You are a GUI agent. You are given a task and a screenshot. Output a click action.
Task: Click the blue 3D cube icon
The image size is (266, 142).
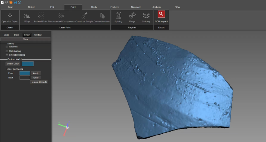(20, 2)
